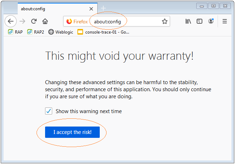This screenshot has width=235, height=164.
Task: Click the Firefox identity icon in the address bar
Action: [x=77, y=22]
